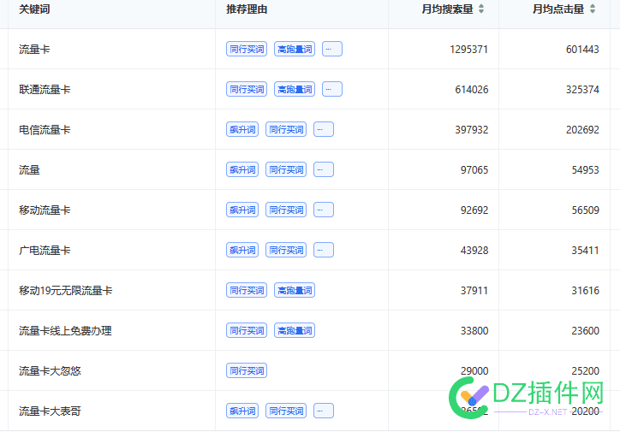Click click volume value 202692

coord(582,130)
